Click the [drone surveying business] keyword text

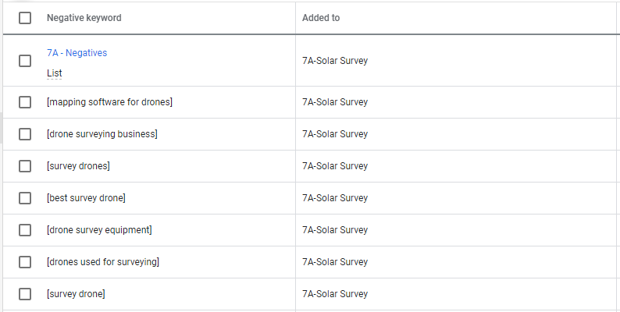point(102,134)
